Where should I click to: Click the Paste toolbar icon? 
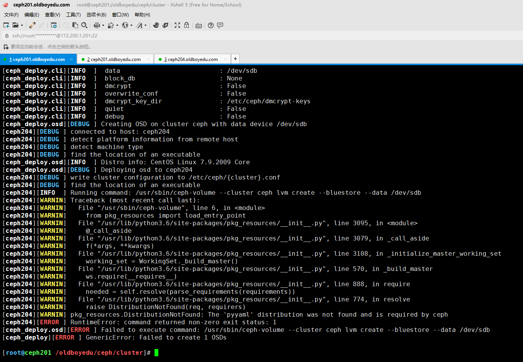tap(76, 25)
